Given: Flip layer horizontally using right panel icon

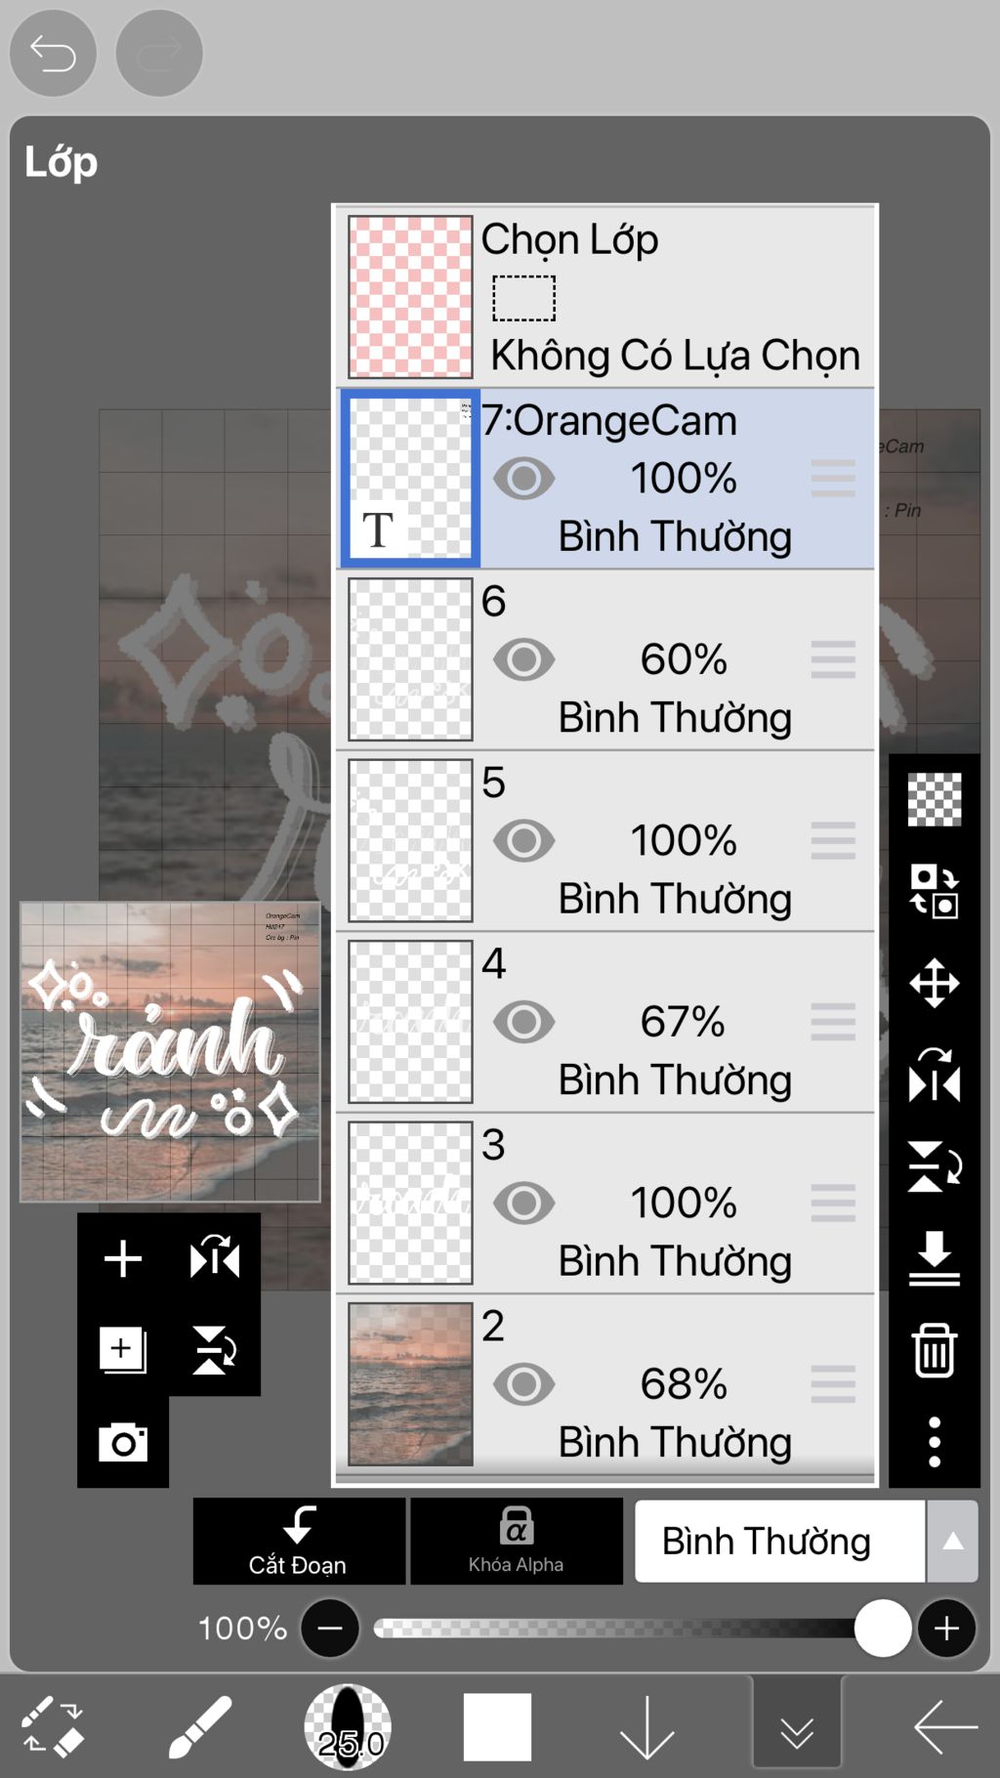Looking at the screenshot, I should click(935, 1075).
